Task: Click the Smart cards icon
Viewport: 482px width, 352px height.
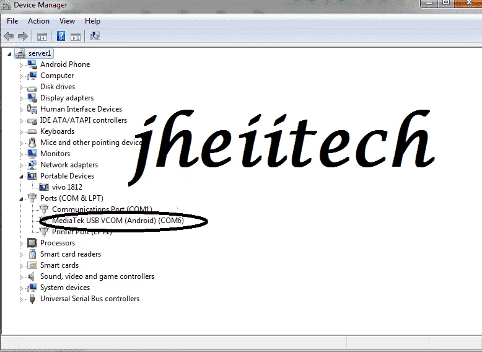Action: (32, 265)
